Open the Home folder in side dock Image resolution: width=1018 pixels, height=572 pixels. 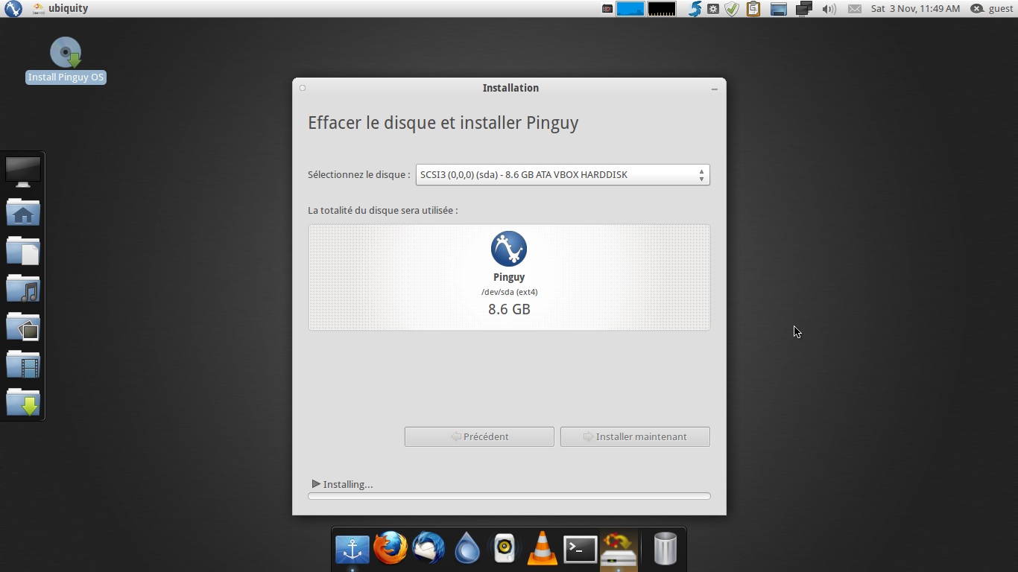click(x=23, y=212)
